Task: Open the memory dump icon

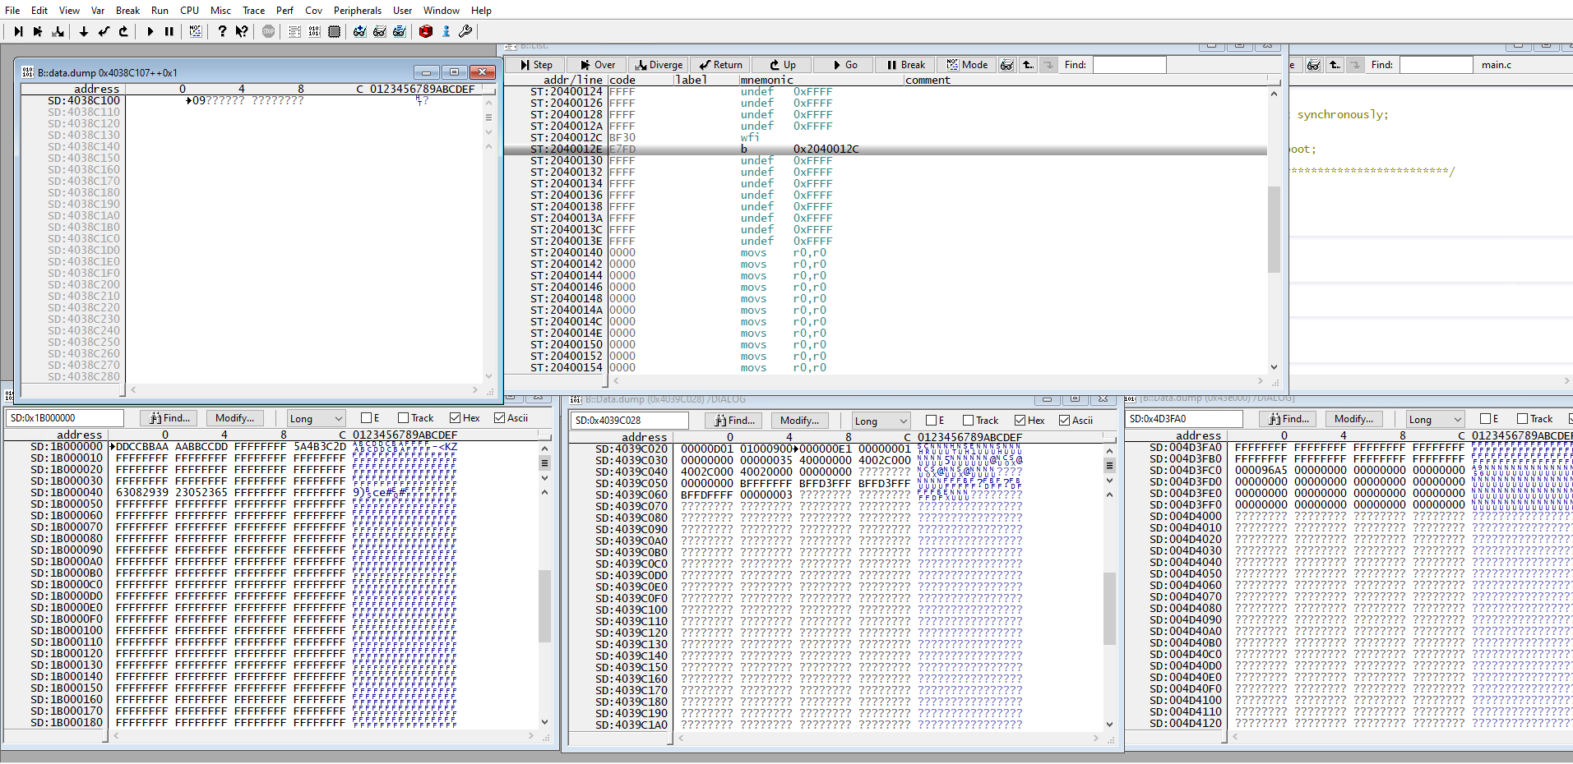Action: tap(314, 31)
